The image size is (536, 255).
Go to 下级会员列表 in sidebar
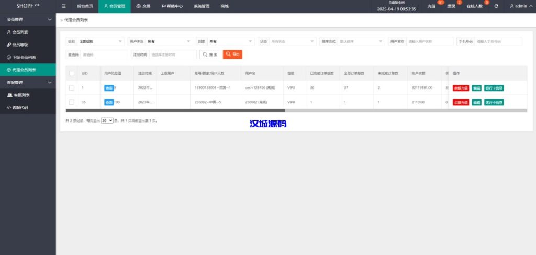(x=24, y=57)
